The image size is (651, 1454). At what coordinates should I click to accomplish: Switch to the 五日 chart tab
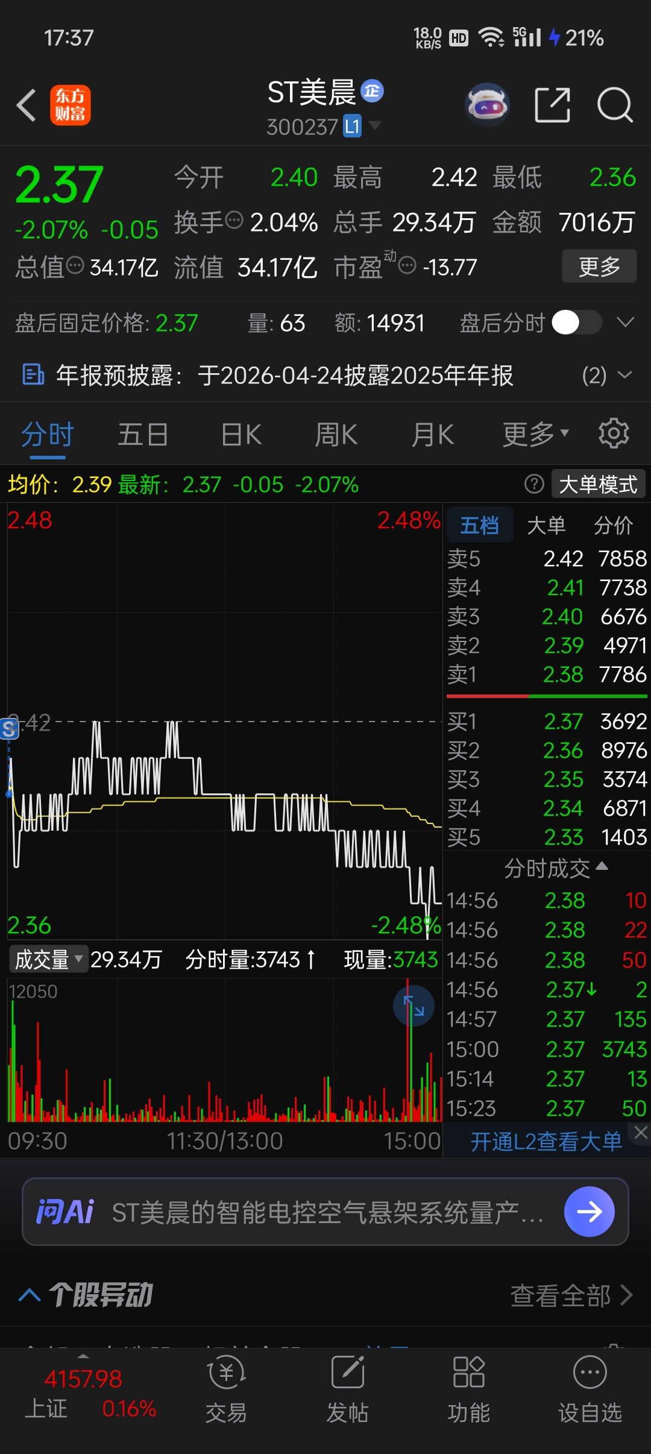pyautogui.click(x=143, y=435)
